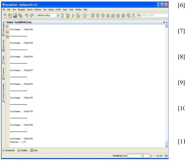Click the ParallalPath (run) progress bar
The image size is (185, 163).
[x=138, y=156]
